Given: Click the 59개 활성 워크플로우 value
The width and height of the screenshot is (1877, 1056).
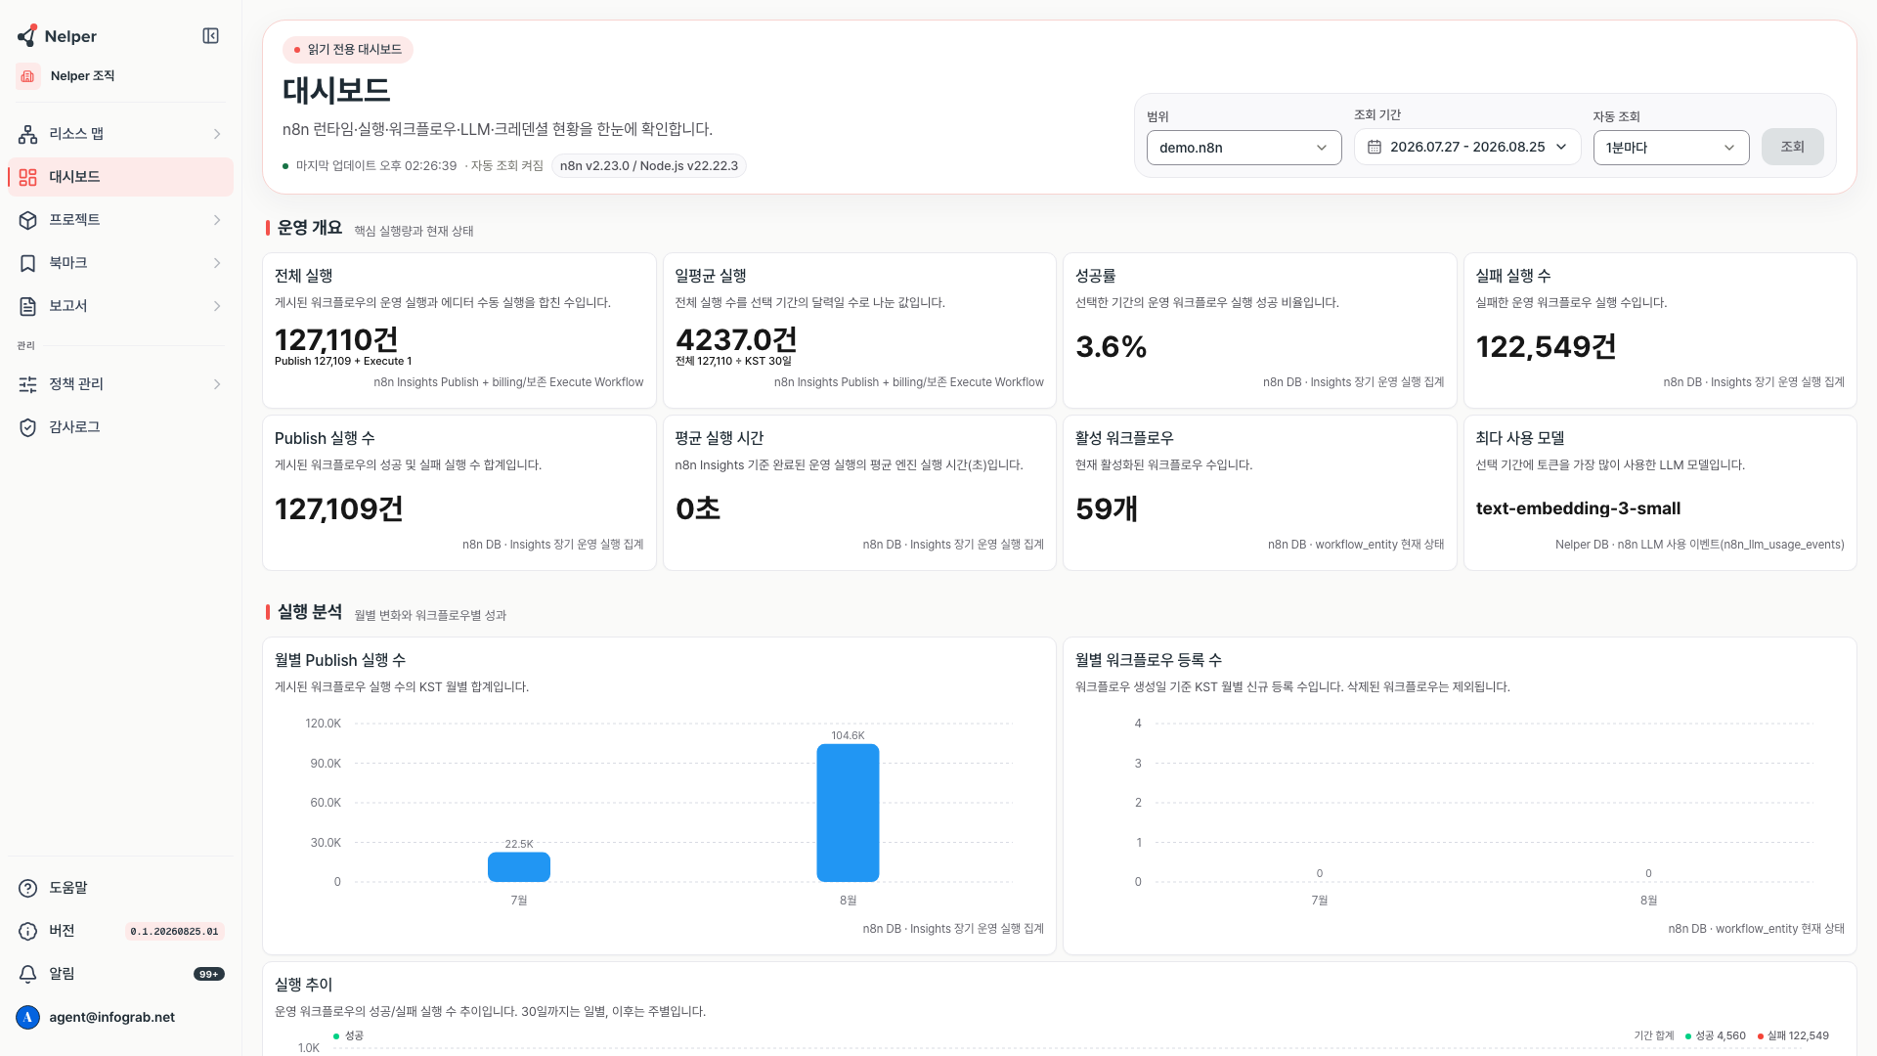Looking at the screenshot, I should click(1107, 508).
